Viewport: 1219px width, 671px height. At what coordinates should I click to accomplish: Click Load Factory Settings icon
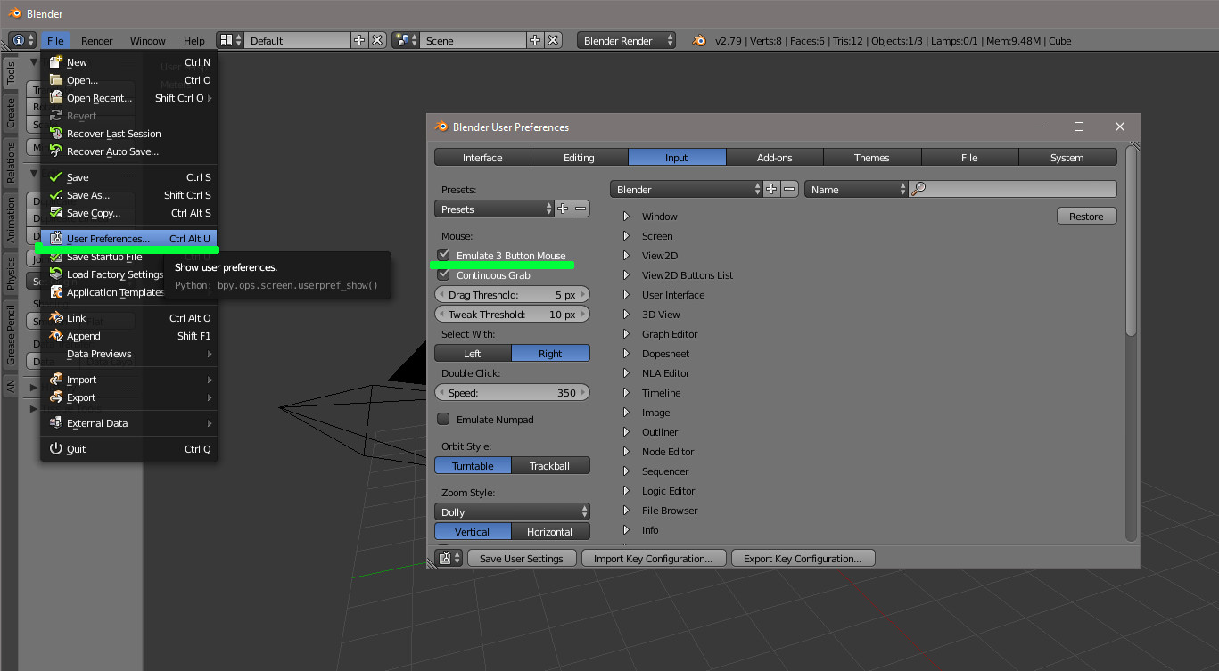pyautogui.click(x=56, y=274)
